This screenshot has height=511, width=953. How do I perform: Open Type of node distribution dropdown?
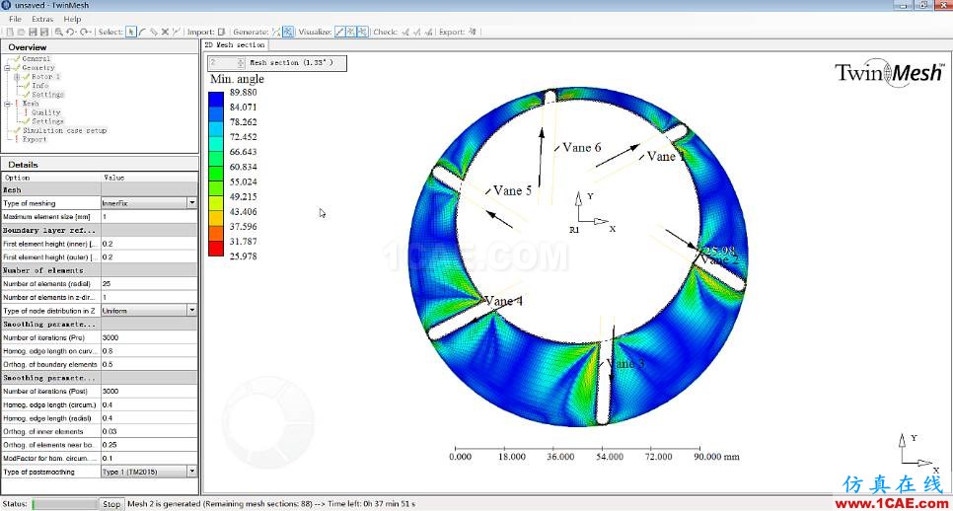[x=191, y=311]
